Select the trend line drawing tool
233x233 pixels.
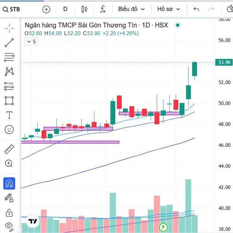tap(9, 43)
